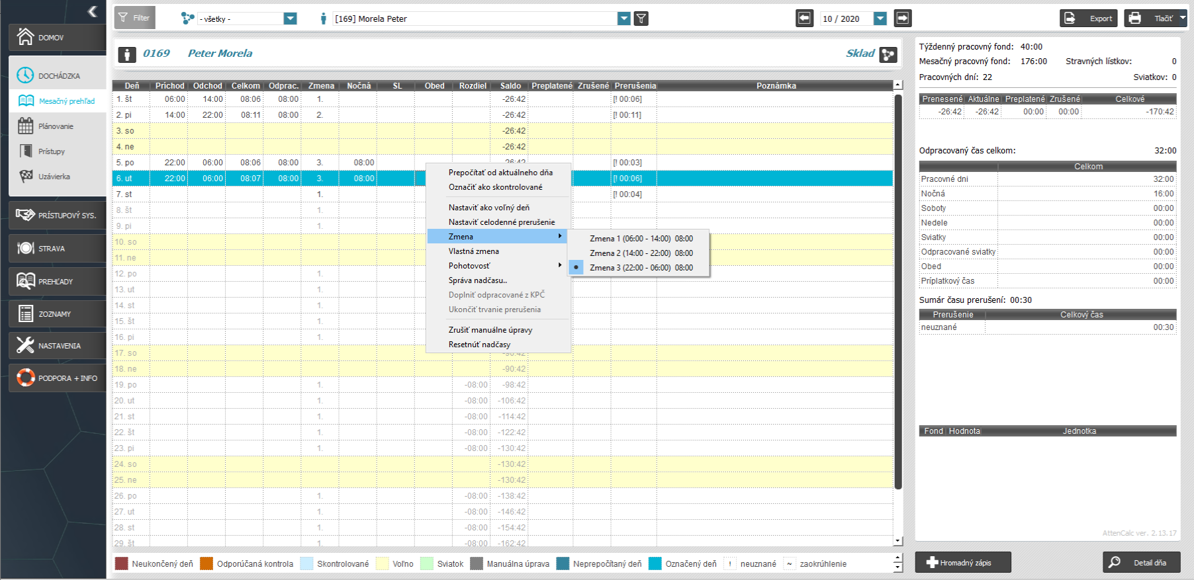This screenshot has height=580, width=1194.
Task: Click employee name Peter Morela
Action: coord(220,53)
